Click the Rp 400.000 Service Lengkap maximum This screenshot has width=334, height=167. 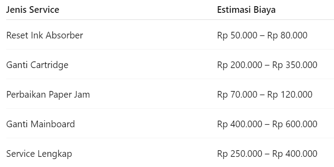(295, 154)
